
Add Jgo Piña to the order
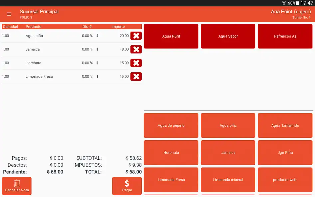(285, 152)
